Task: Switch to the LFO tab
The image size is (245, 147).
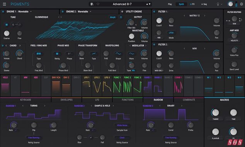Action: pyautogui.click(x=97, y=100)
